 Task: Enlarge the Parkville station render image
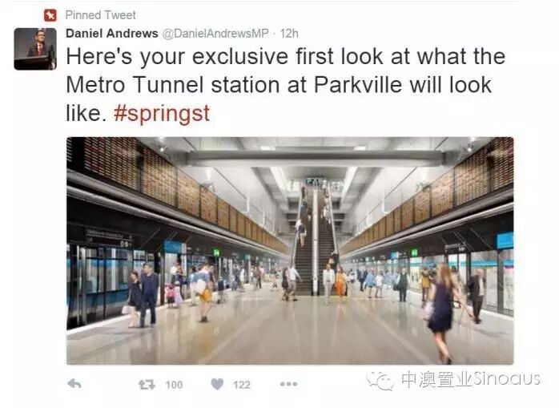290,251
